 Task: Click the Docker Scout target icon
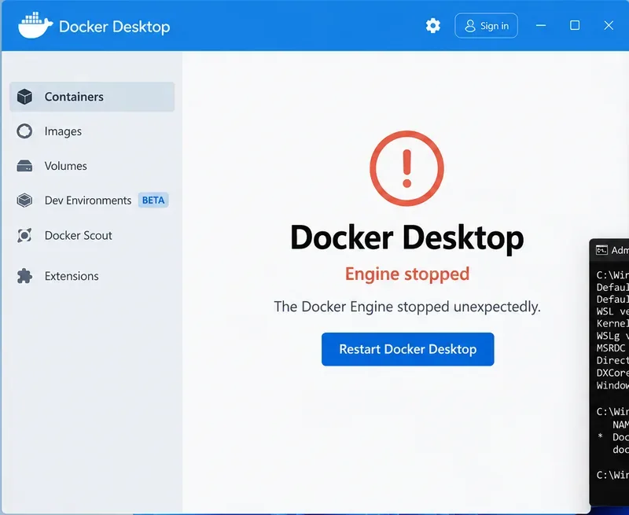click(24, 235)
